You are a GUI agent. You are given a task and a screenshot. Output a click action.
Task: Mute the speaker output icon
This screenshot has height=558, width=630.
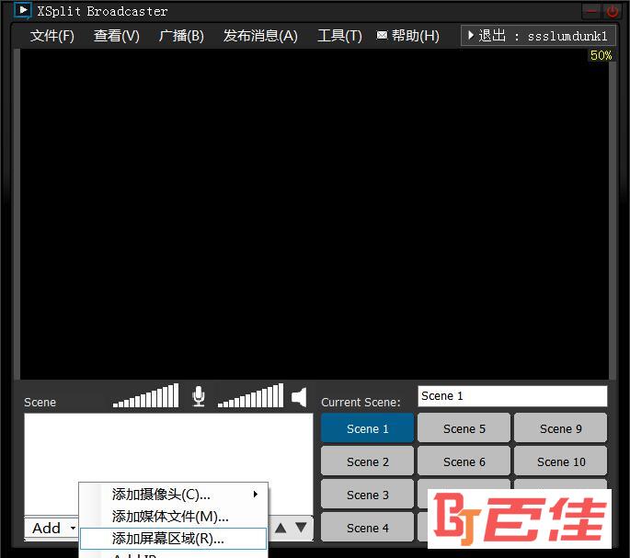pyautogui.click(x=299, y=397)
